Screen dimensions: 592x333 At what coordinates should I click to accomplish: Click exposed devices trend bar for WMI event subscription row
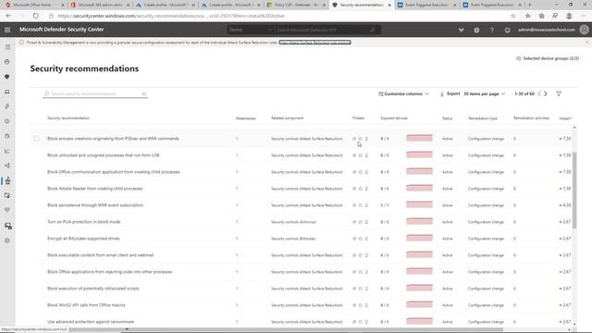pyautogui.click(x=419, y=204)
